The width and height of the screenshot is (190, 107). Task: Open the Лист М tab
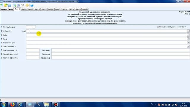(85, 9)
